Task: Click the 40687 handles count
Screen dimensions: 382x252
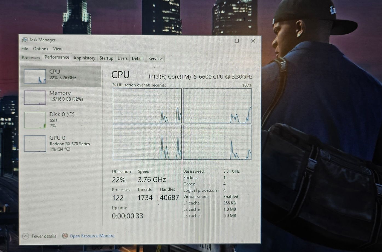Action: [x=169, y=197]
